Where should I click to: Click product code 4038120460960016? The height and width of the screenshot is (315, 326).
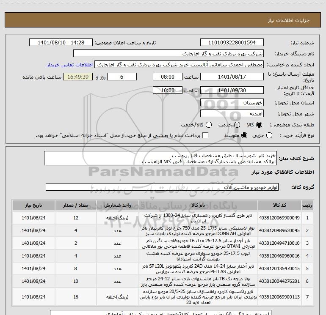point(279,256)
